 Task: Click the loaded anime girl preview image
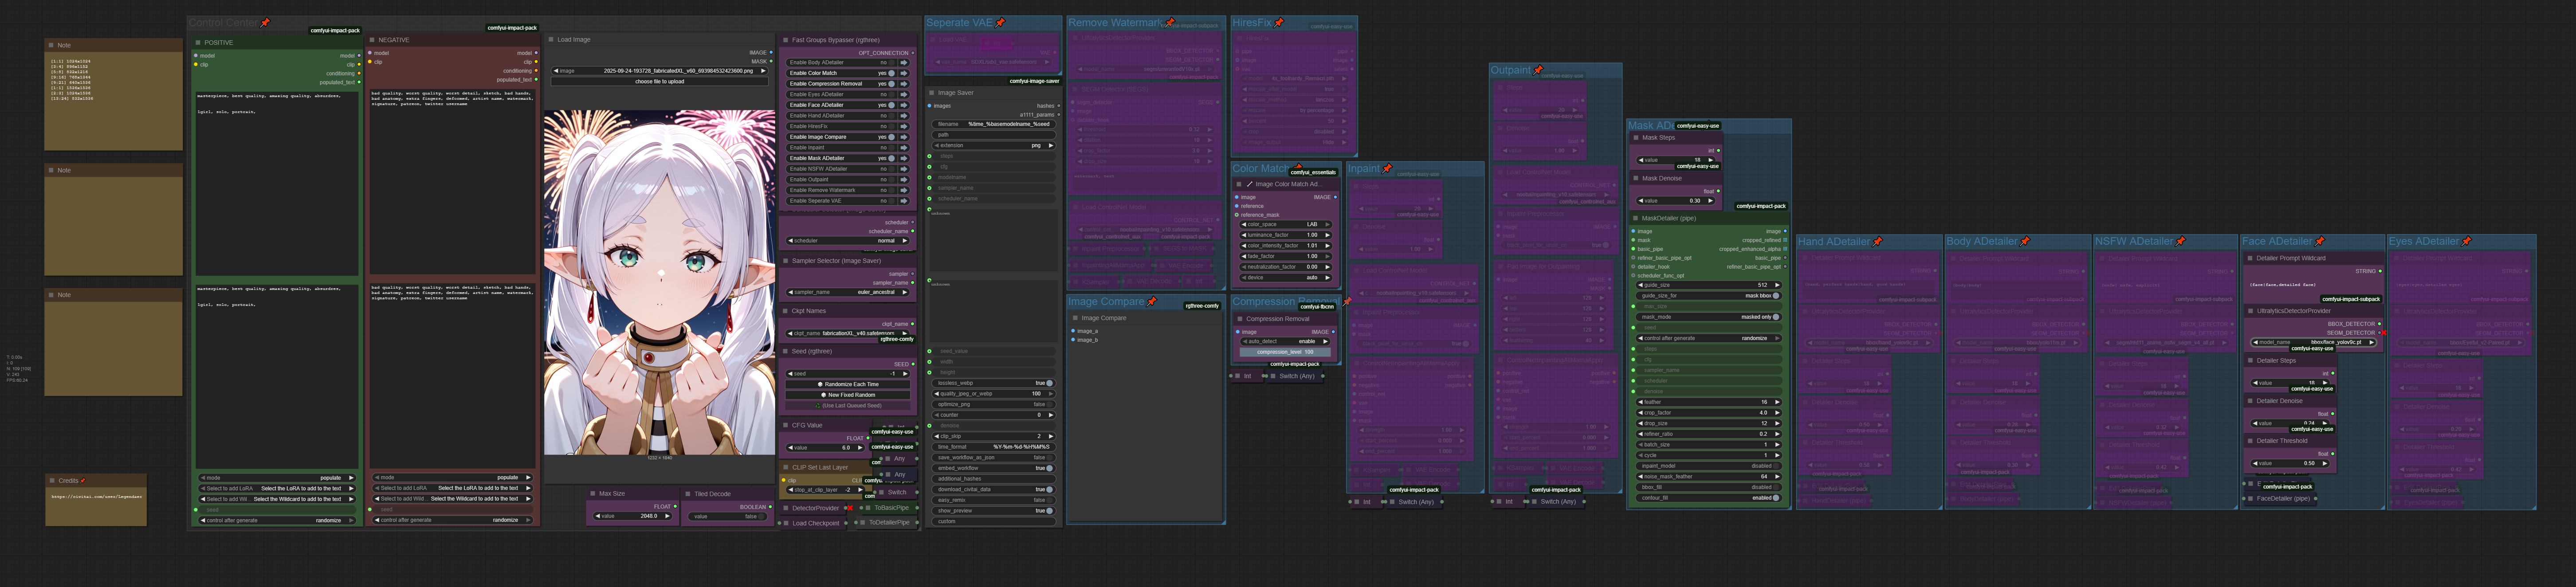[x=660, y=282]
